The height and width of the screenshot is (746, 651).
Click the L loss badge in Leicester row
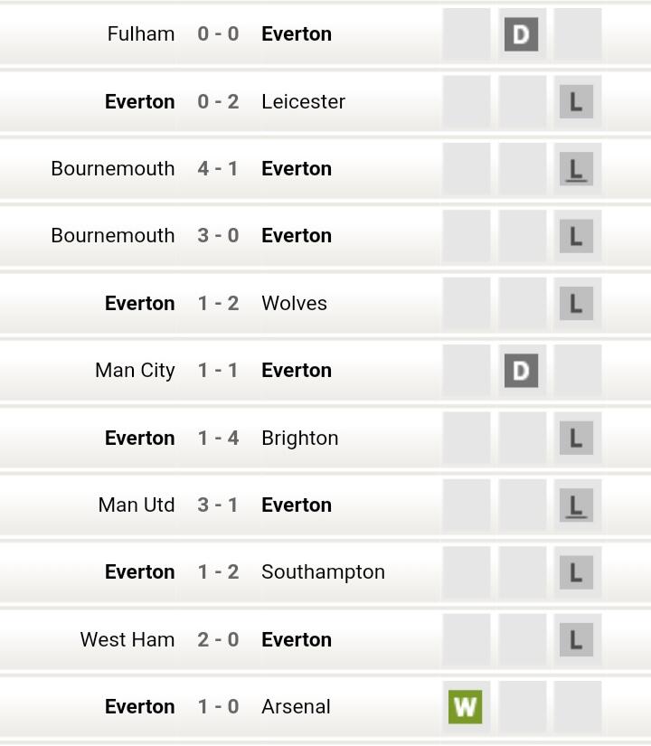(576, 101)
